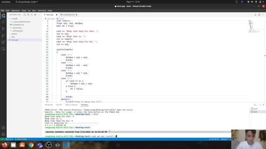Switch to the Output panel tab
This screenshot has width=266, height=149.
(x=59, y=105)
